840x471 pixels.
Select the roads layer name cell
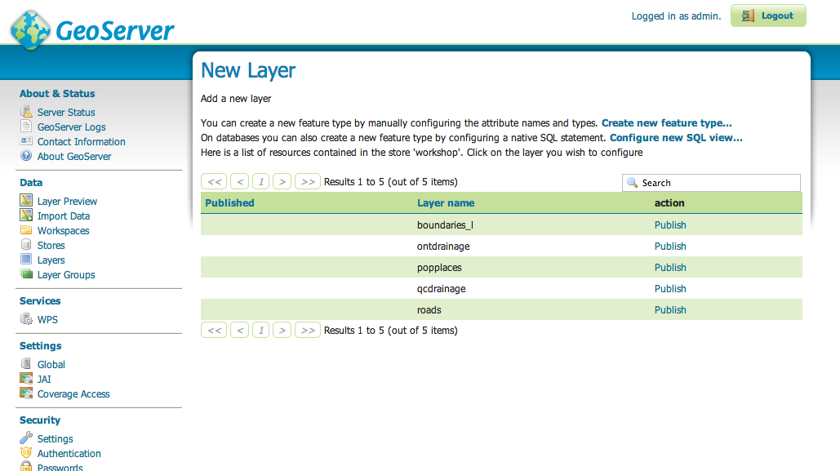coord(429,309)
